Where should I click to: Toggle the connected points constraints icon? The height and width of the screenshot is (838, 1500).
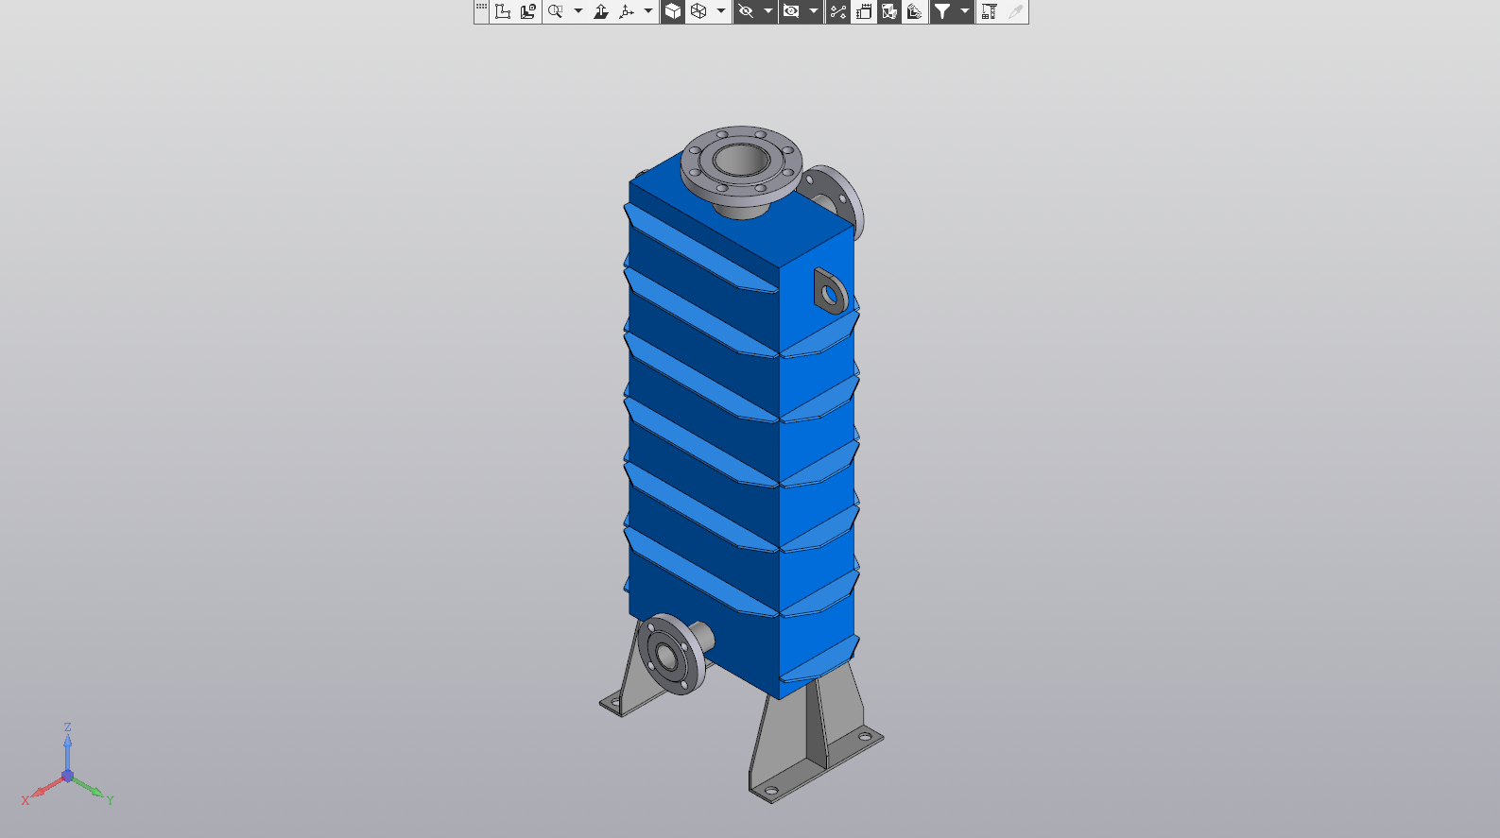[x=838, y=11]
